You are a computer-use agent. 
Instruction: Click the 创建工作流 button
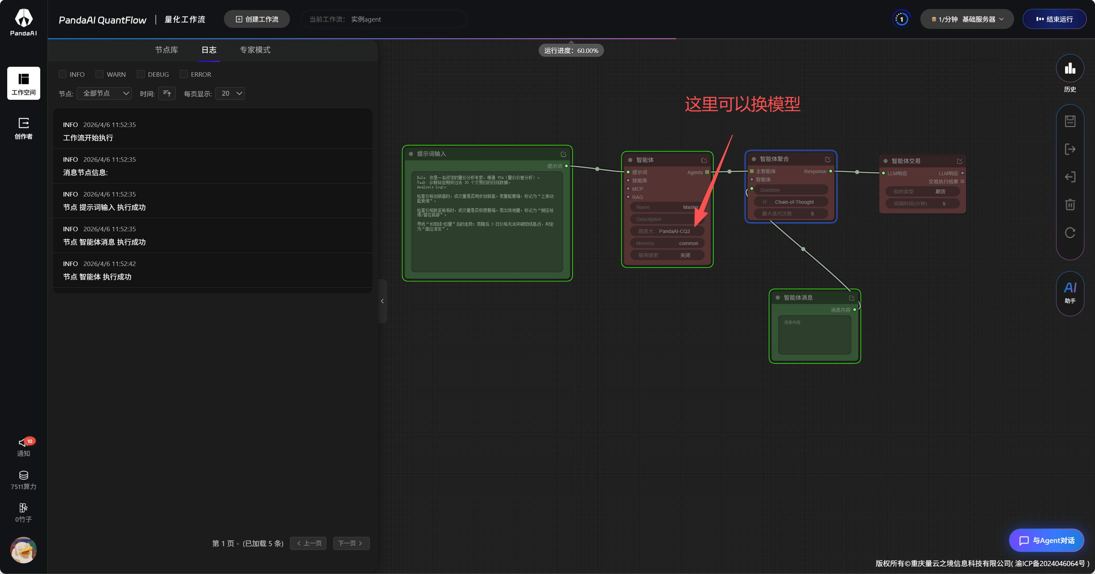point(257,19)
